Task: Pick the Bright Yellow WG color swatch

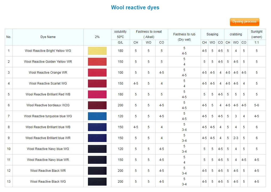Action: click(97, 51)
